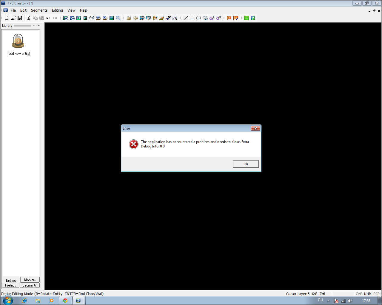Switch to the Markers tab
The image size is (382, 305).
pos(30,280)
